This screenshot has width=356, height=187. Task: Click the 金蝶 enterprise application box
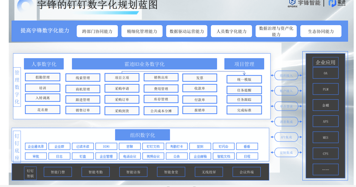(326, 105)
